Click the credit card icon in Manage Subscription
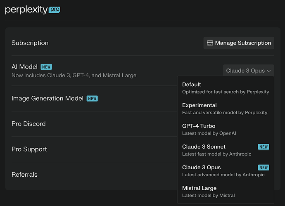285x206 pixels. pos(210,43)
